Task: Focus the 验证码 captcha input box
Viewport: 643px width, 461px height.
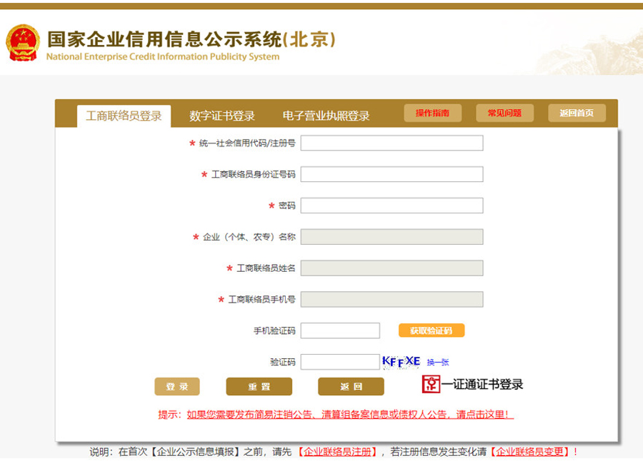Action: [x=340, y=362]
